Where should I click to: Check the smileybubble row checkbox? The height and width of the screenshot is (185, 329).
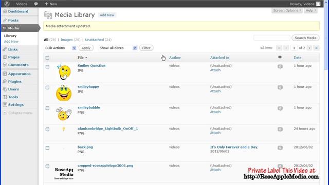coord(47,108)
